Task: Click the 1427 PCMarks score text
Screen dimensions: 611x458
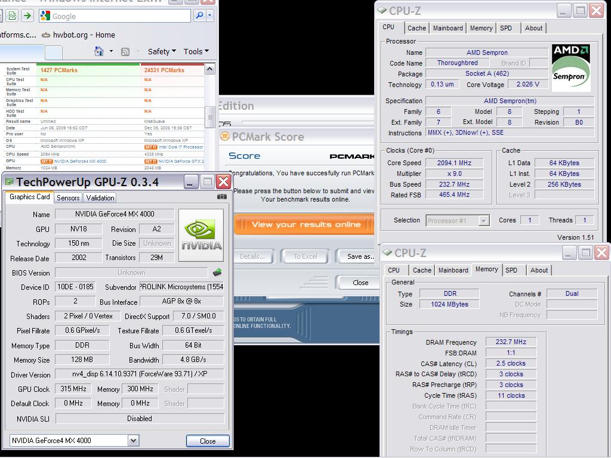Action: [59, 70]
